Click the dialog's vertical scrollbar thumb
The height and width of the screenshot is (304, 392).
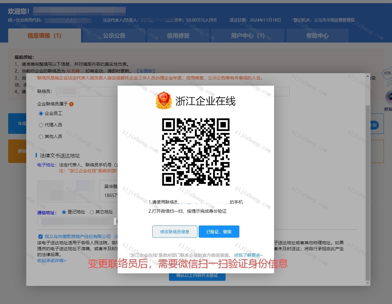click(368, 192)
